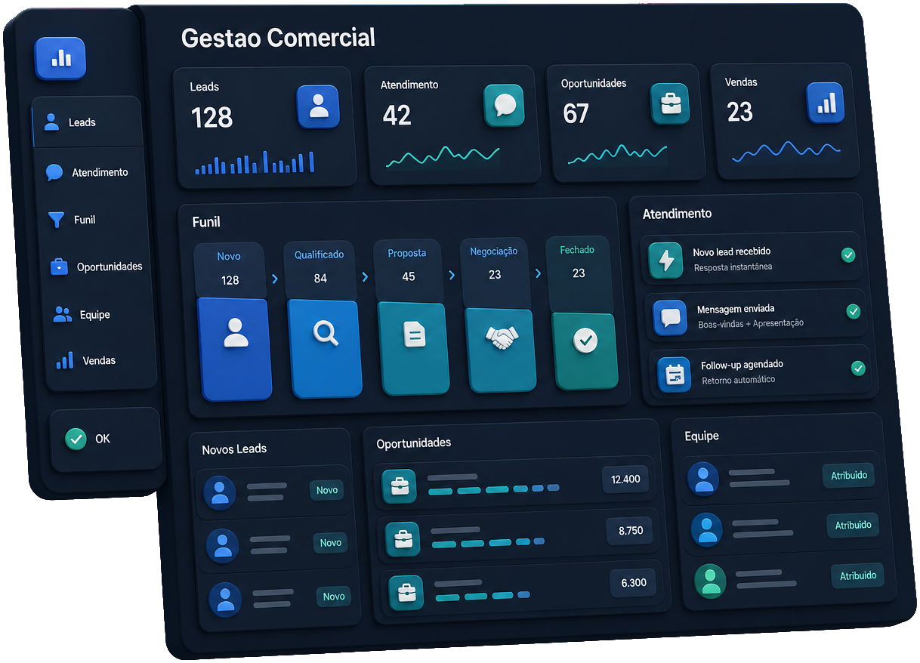
Task: Click the 6.300 opportunity value
Action: click(x=634, y=583)
